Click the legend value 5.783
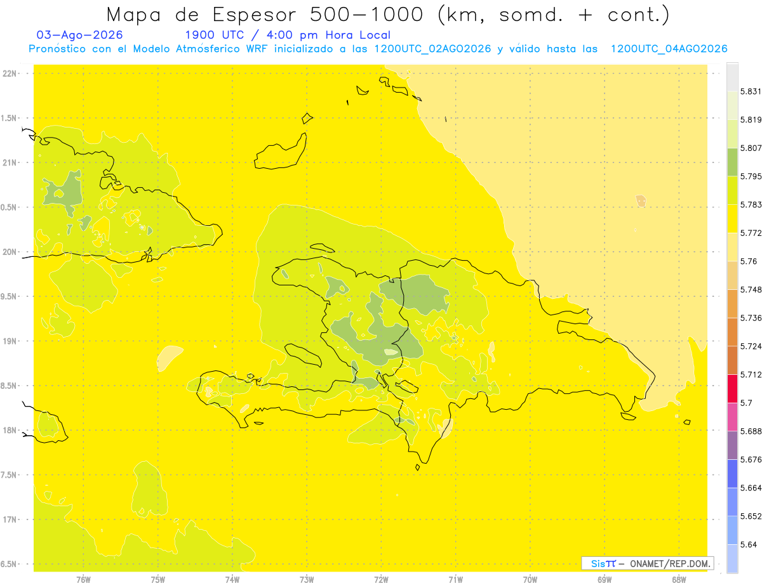The height and width of the screenshot is (588, 762). 751,204
